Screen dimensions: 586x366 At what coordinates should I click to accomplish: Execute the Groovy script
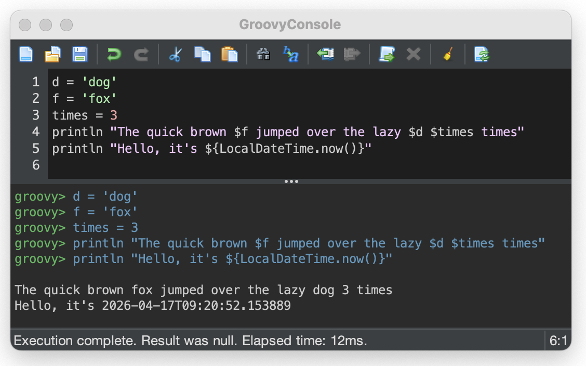387,54
